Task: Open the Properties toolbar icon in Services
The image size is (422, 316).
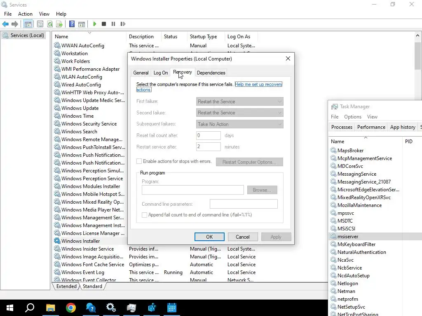Action: [40, 24]
